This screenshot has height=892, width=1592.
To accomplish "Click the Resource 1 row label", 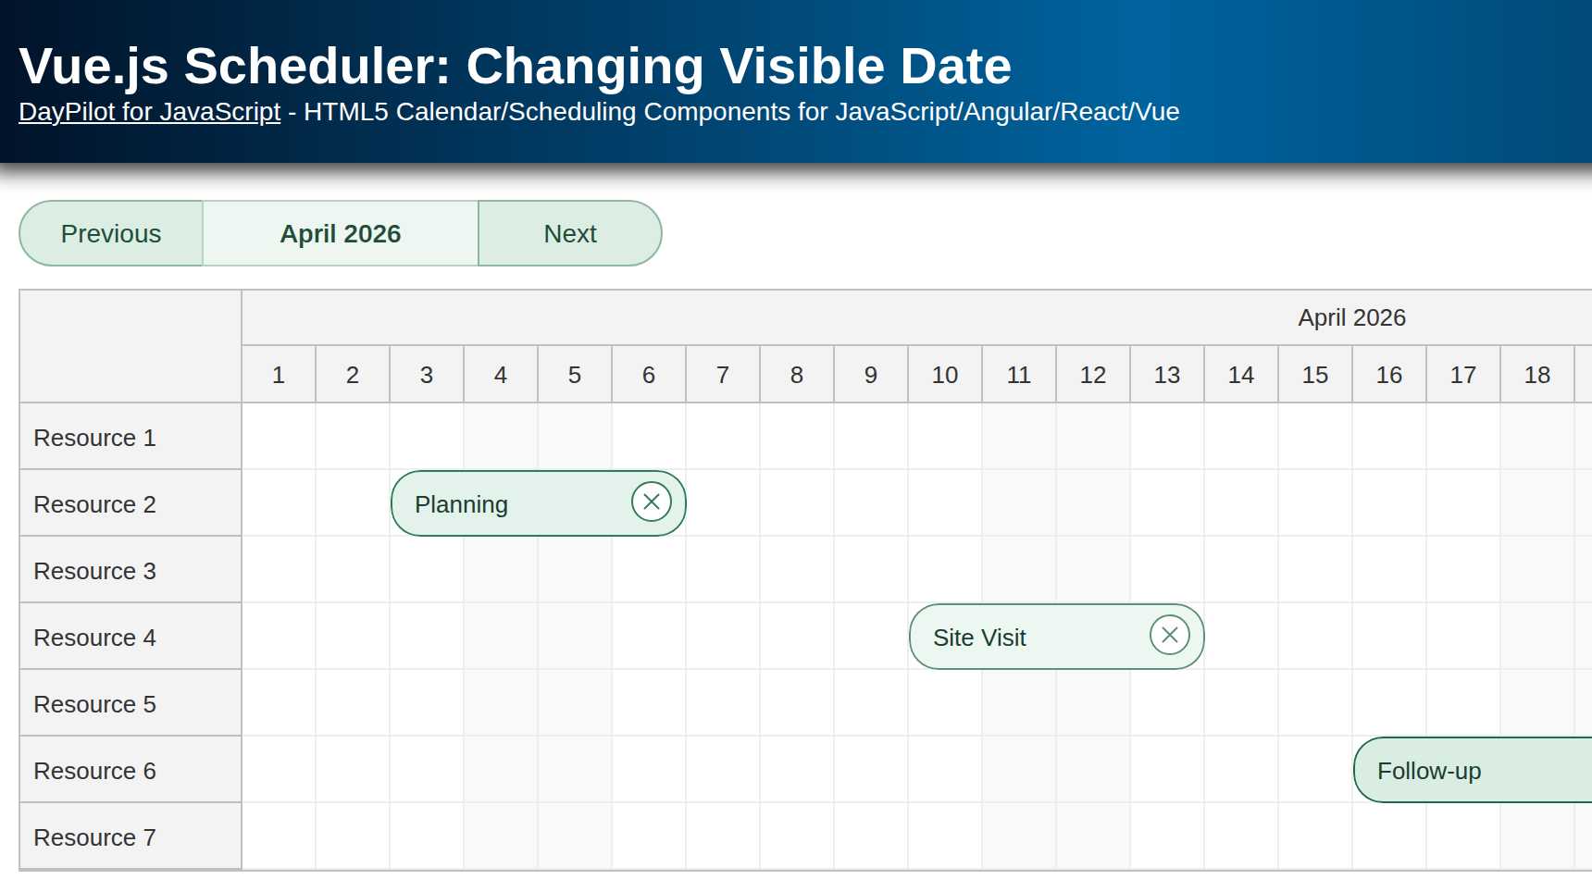I will point(93,437).
